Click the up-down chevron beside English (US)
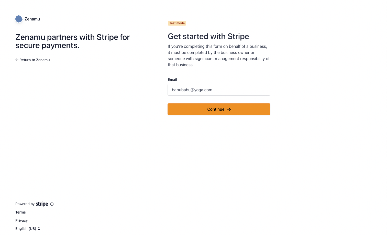This screenshot has width=387, height=235. click(x=39, y=229)
